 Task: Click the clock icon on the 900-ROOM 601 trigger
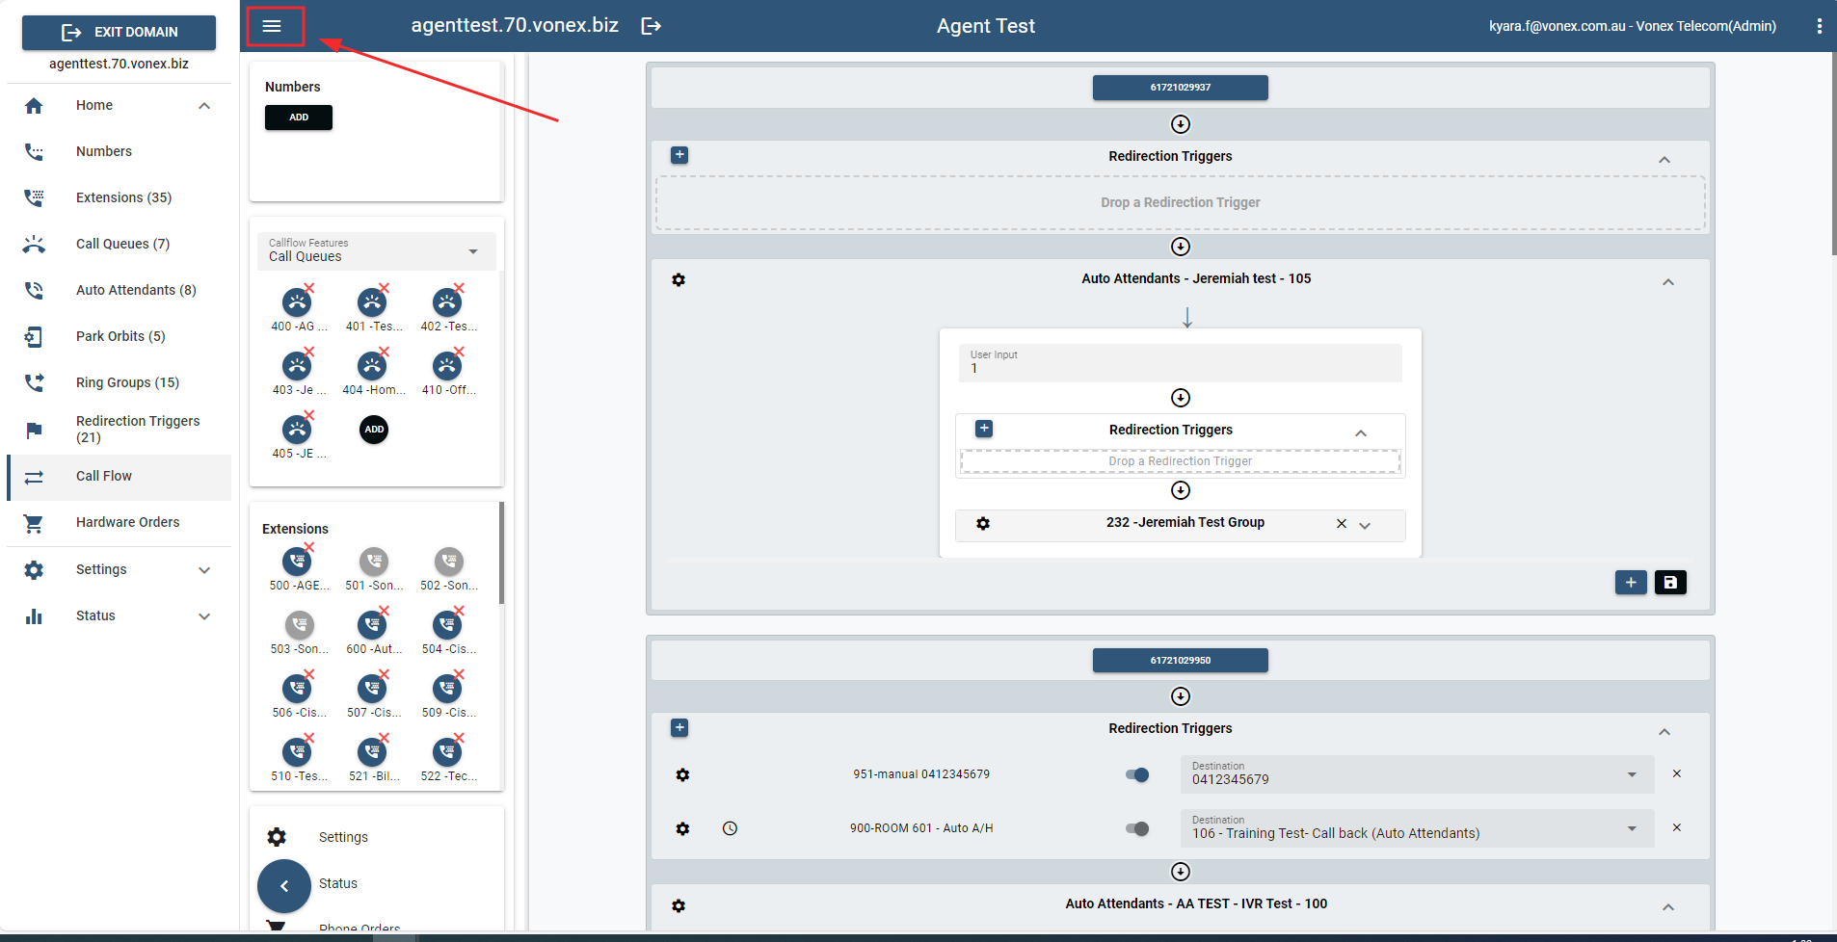(730, 828)
